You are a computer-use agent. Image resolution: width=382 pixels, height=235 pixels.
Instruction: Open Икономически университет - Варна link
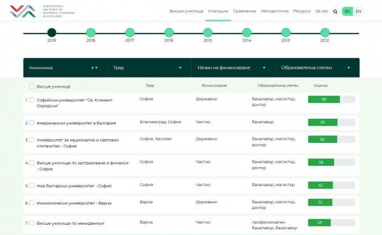click(x=74, y=203)
